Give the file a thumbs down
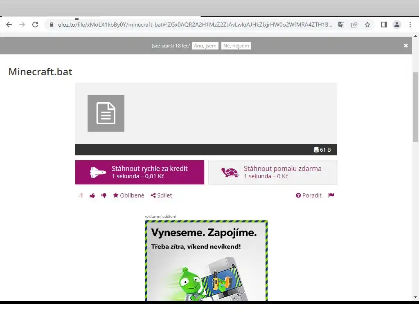 tap(104, 195)
